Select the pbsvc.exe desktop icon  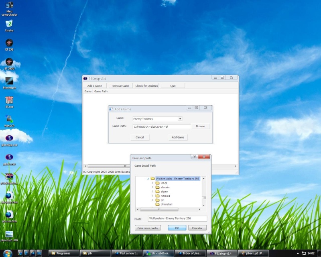pyautogui.click(x=9, y=159)
